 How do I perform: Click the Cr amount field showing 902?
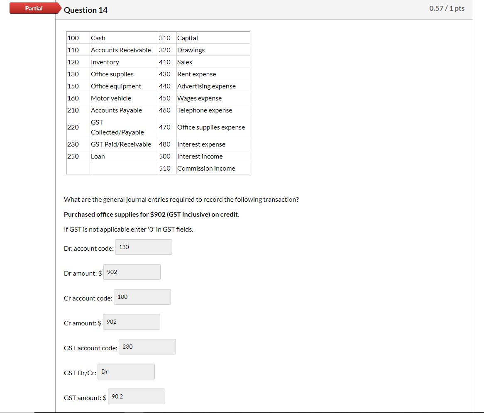[x=132, y=322]
